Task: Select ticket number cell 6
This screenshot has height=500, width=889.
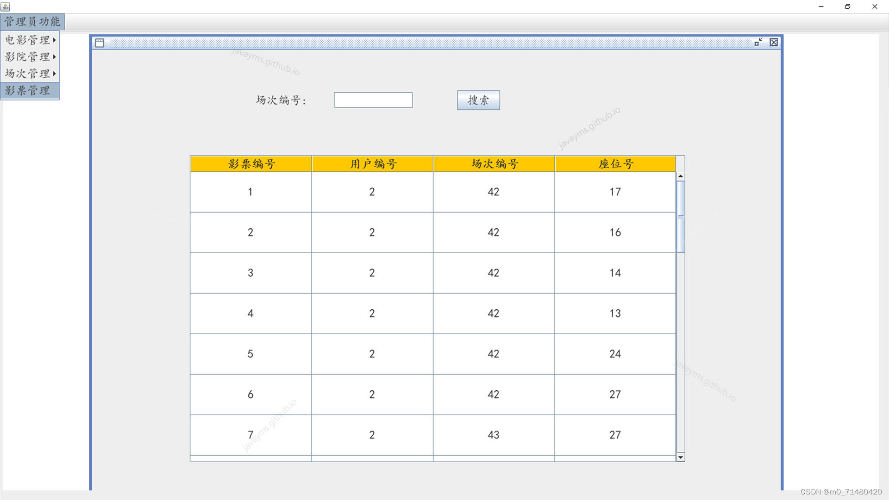Action: coord(250,394)
